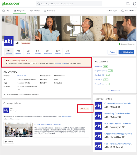Click Post Jobs Free

click(129, 11)
